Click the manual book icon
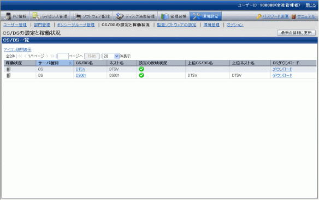 pos(293,16)
